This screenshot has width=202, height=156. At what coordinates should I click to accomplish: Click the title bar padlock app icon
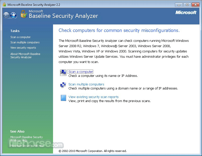[4, 5]
